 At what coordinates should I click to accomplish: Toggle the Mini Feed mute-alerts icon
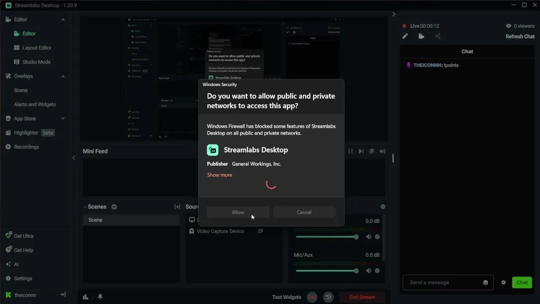[x=372, y=151]
